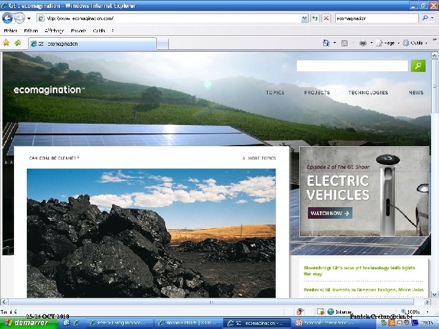Image resolution: width=439 pixels, height=329 pixels.
Task: Open the ? help menu
Action: click(113, 31)
